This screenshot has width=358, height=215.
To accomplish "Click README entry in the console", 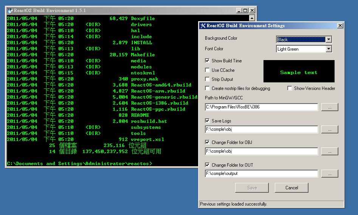I will pyautogui.click(x=140, y=115).
